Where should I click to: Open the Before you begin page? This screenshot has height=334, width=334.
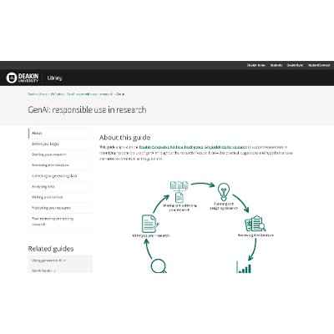tap(60, 144)
